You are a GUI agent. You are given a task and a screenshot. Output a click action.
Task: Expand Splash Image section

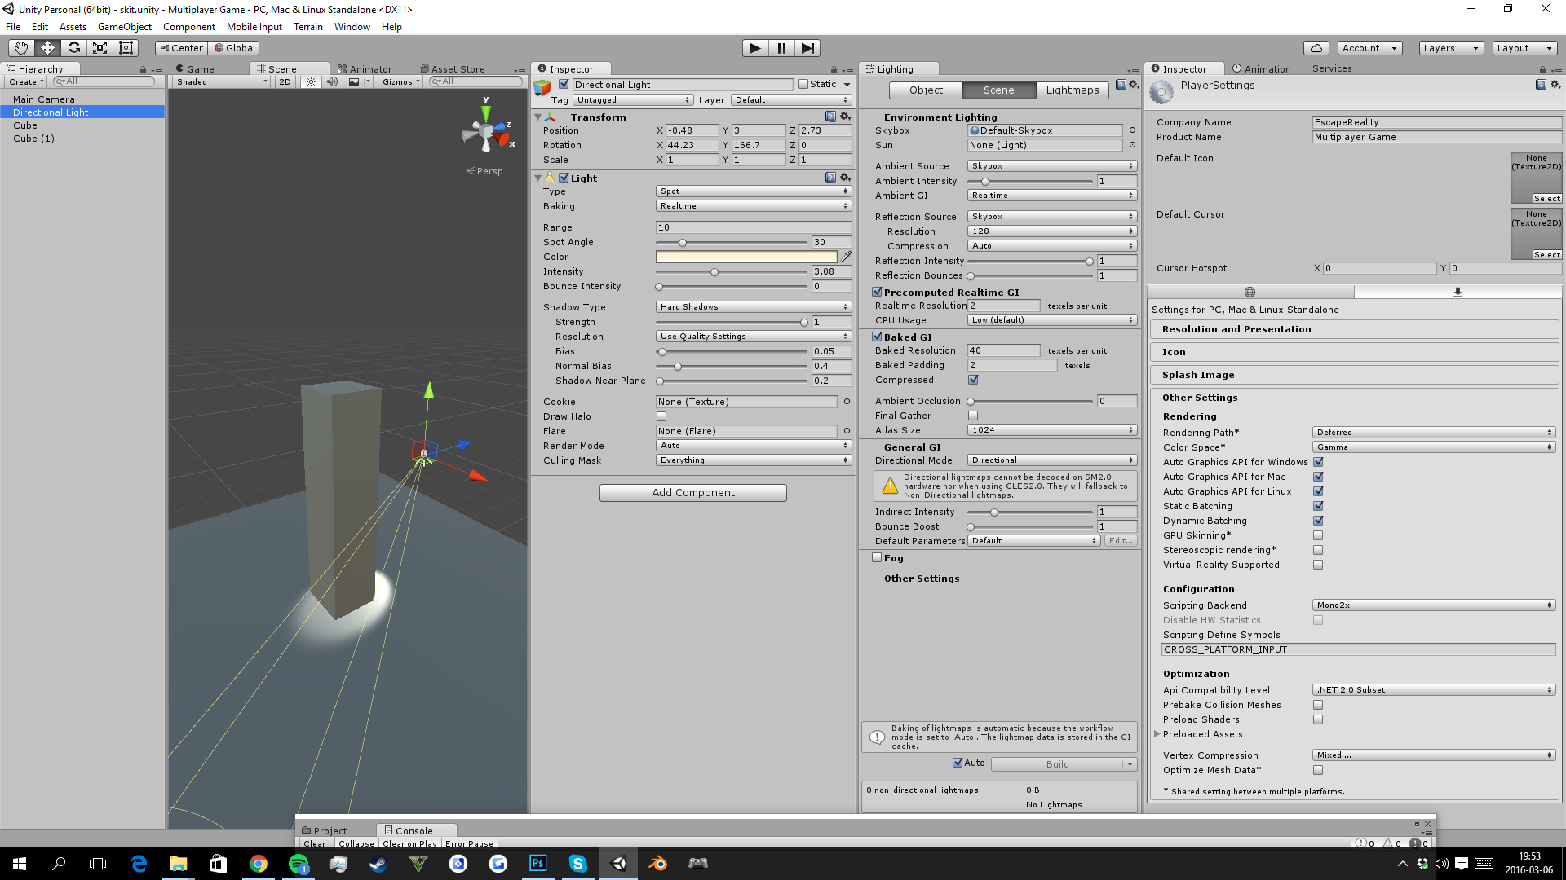coord(1354,375)
